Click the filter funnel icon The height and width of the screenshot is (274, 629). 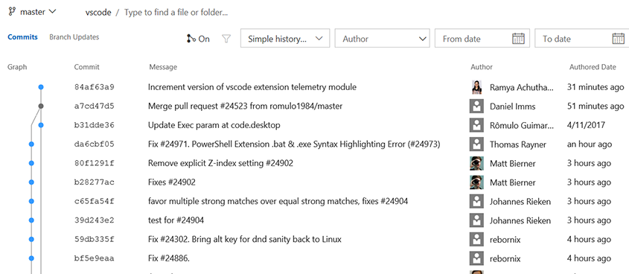click(x=226, y=39)
